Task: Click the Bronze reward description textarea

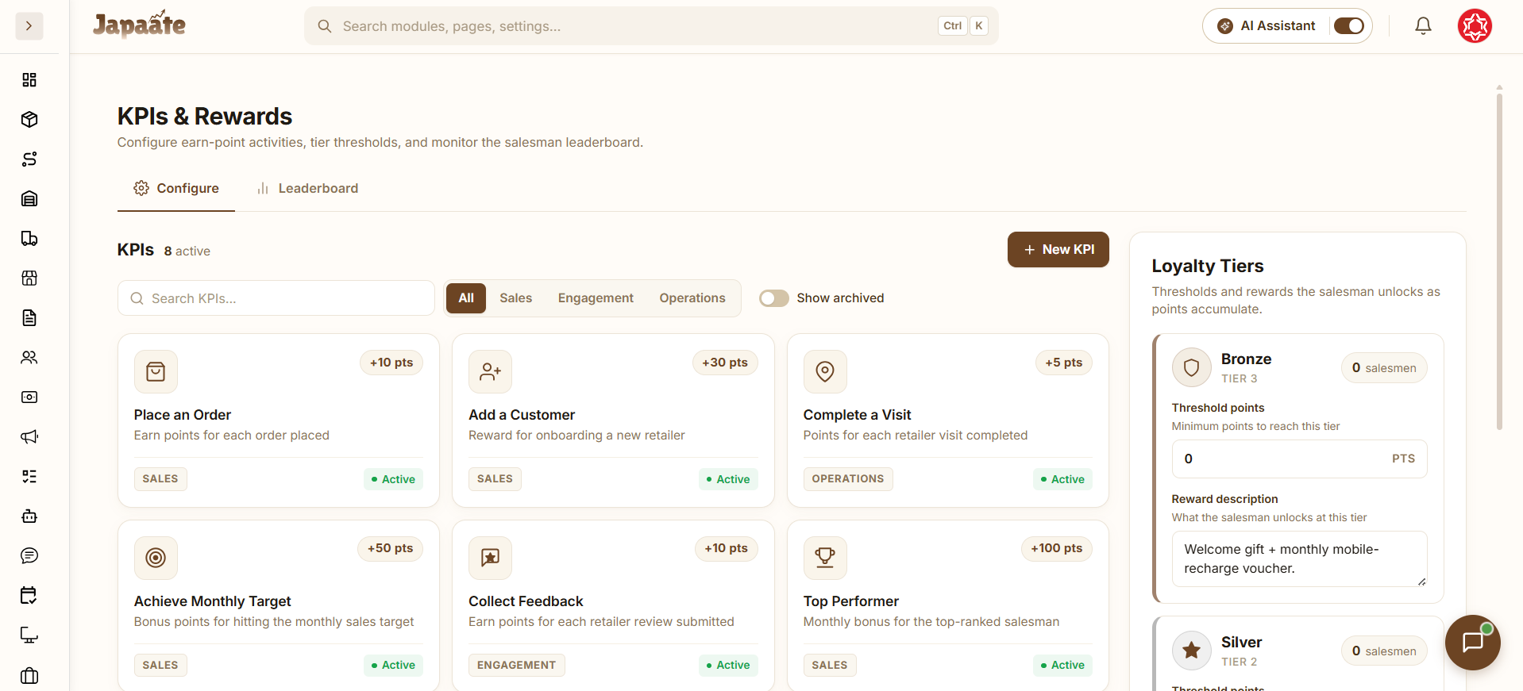Action: tap(1299, 559)
